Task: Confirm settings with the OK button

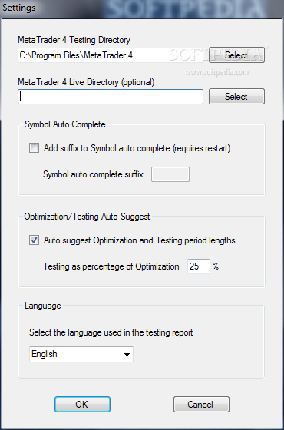Action: click(82, 404)
